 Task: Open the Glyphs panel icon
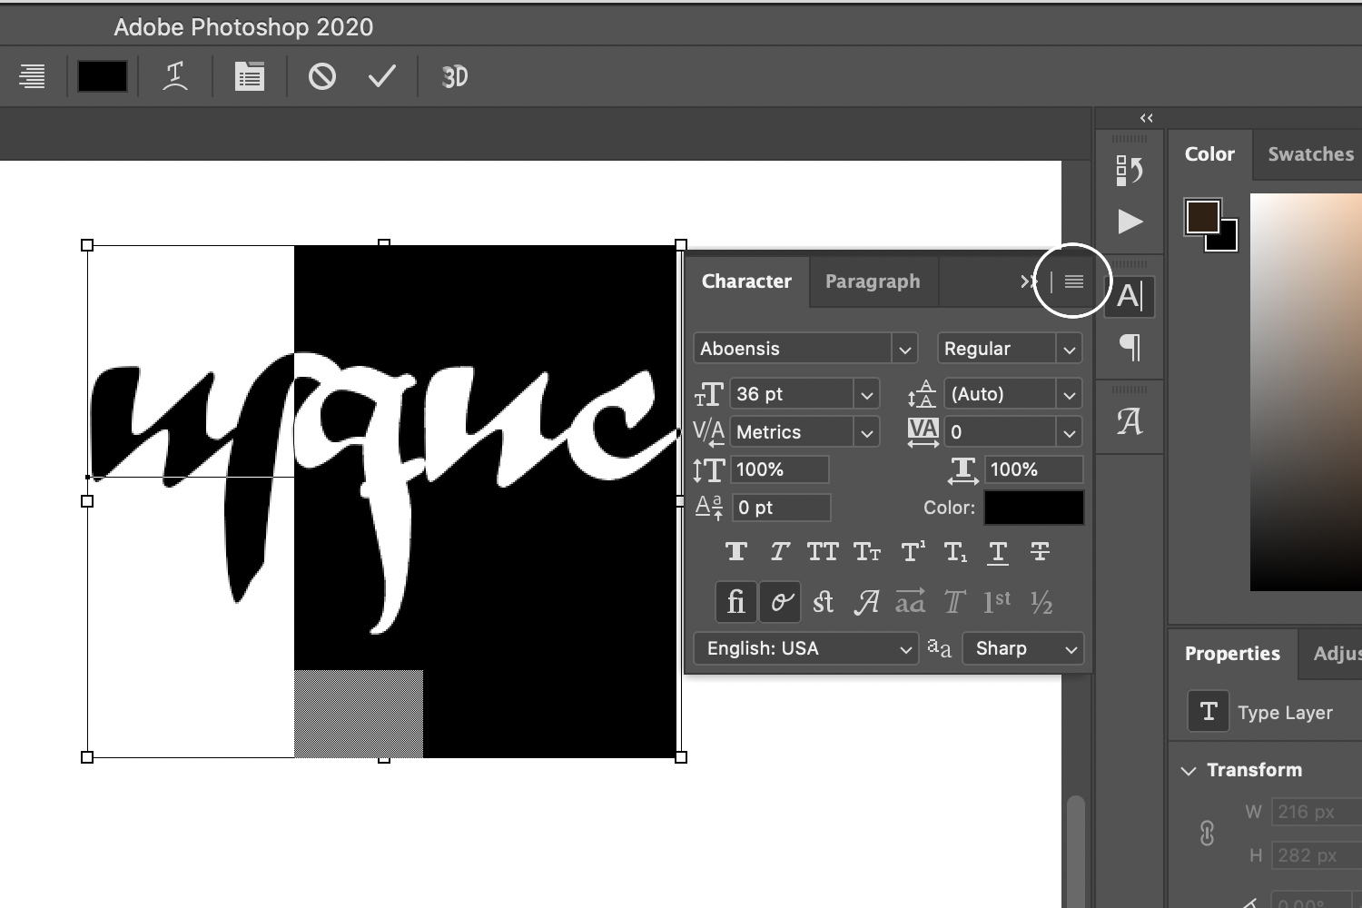[1129, 421]
